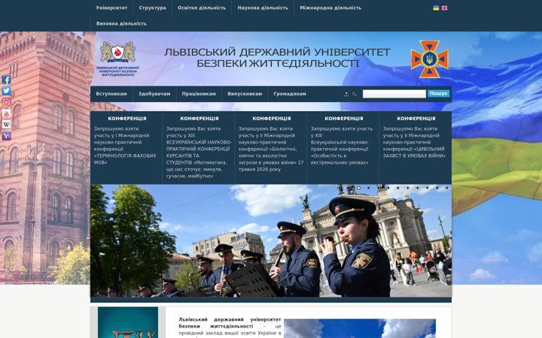Screen dimensions: 542x338
Task: Go to the Працівникам section
Action: 199,94
